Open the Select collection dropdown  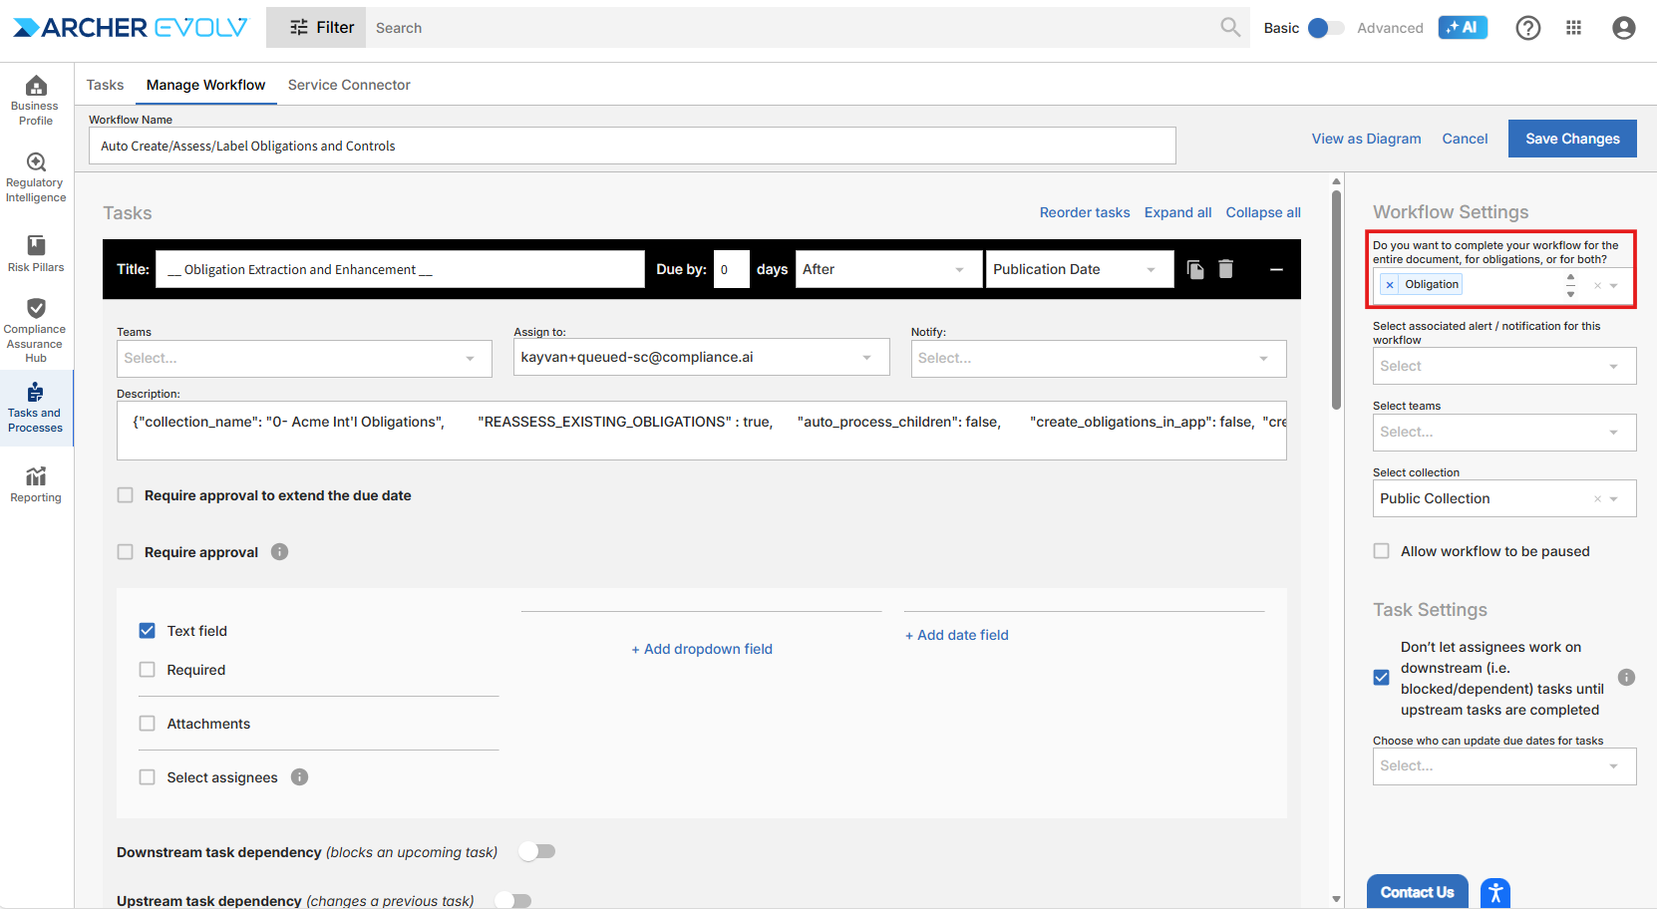pos(1503,498)
